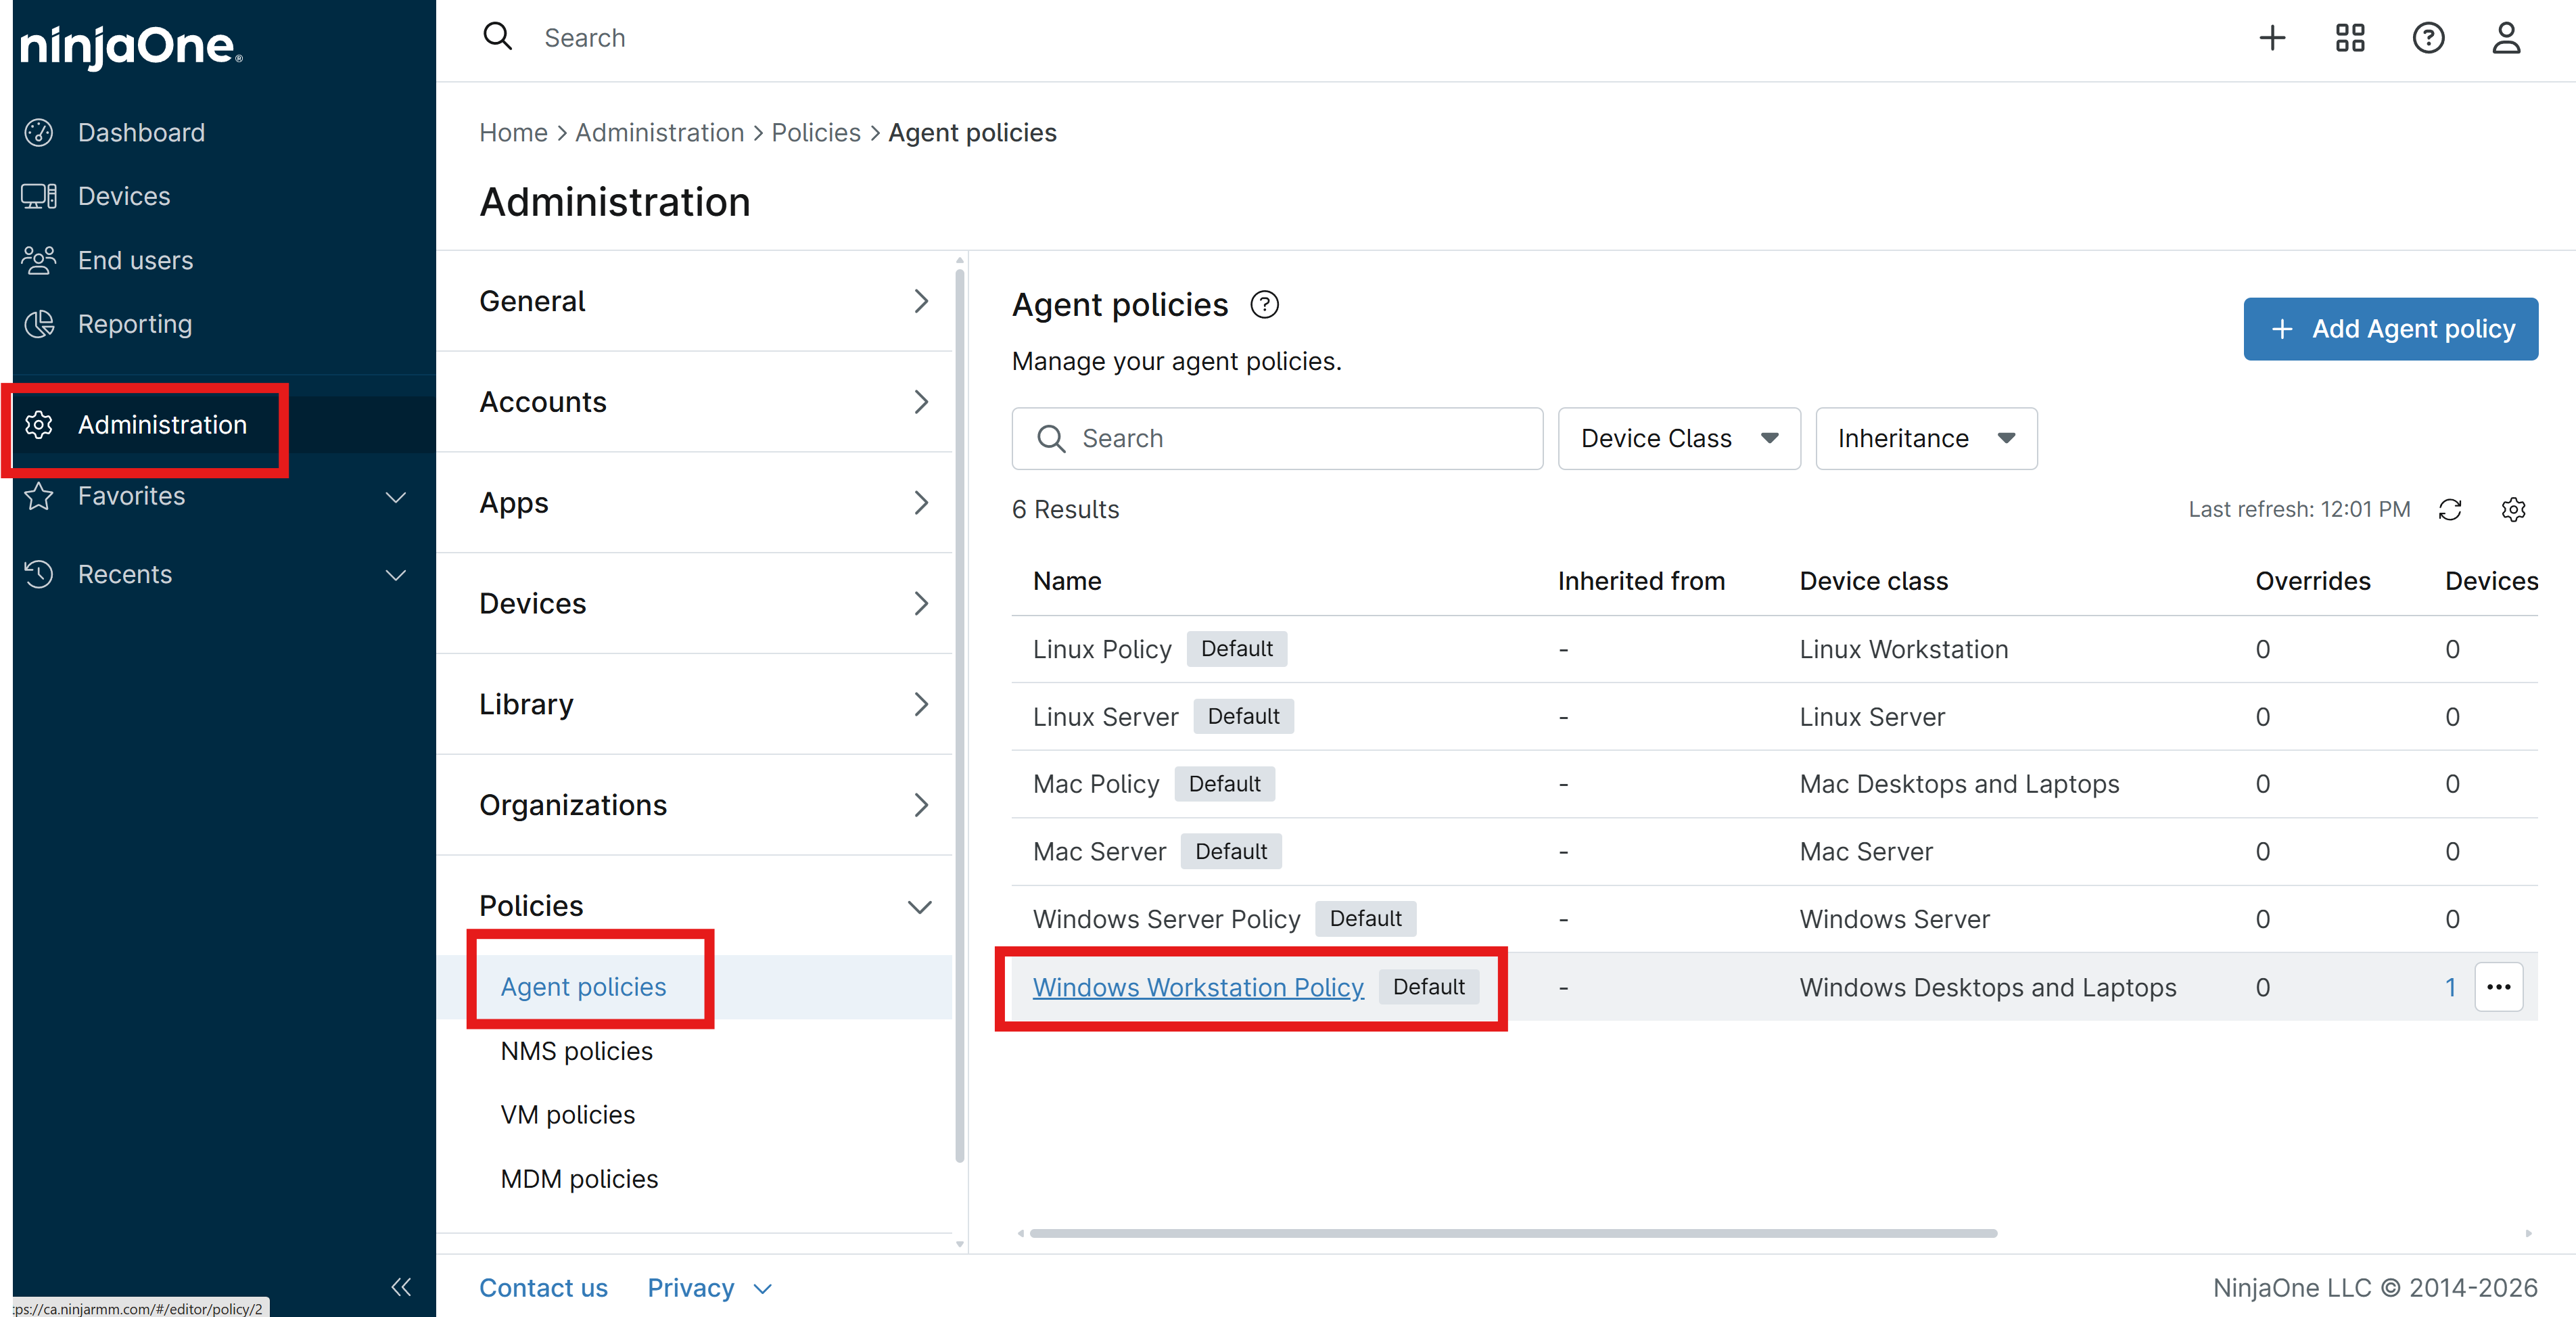Expand the Organizations section
This screenshot has height=1317, width=2576.
694,805
